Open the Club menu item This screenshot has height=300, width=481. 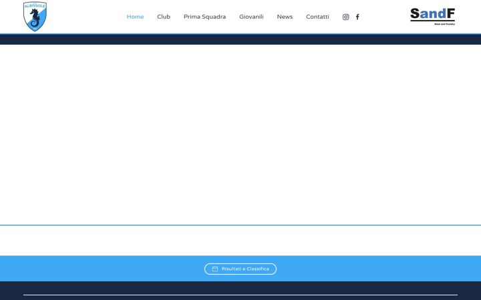click(x=164, y=17)
